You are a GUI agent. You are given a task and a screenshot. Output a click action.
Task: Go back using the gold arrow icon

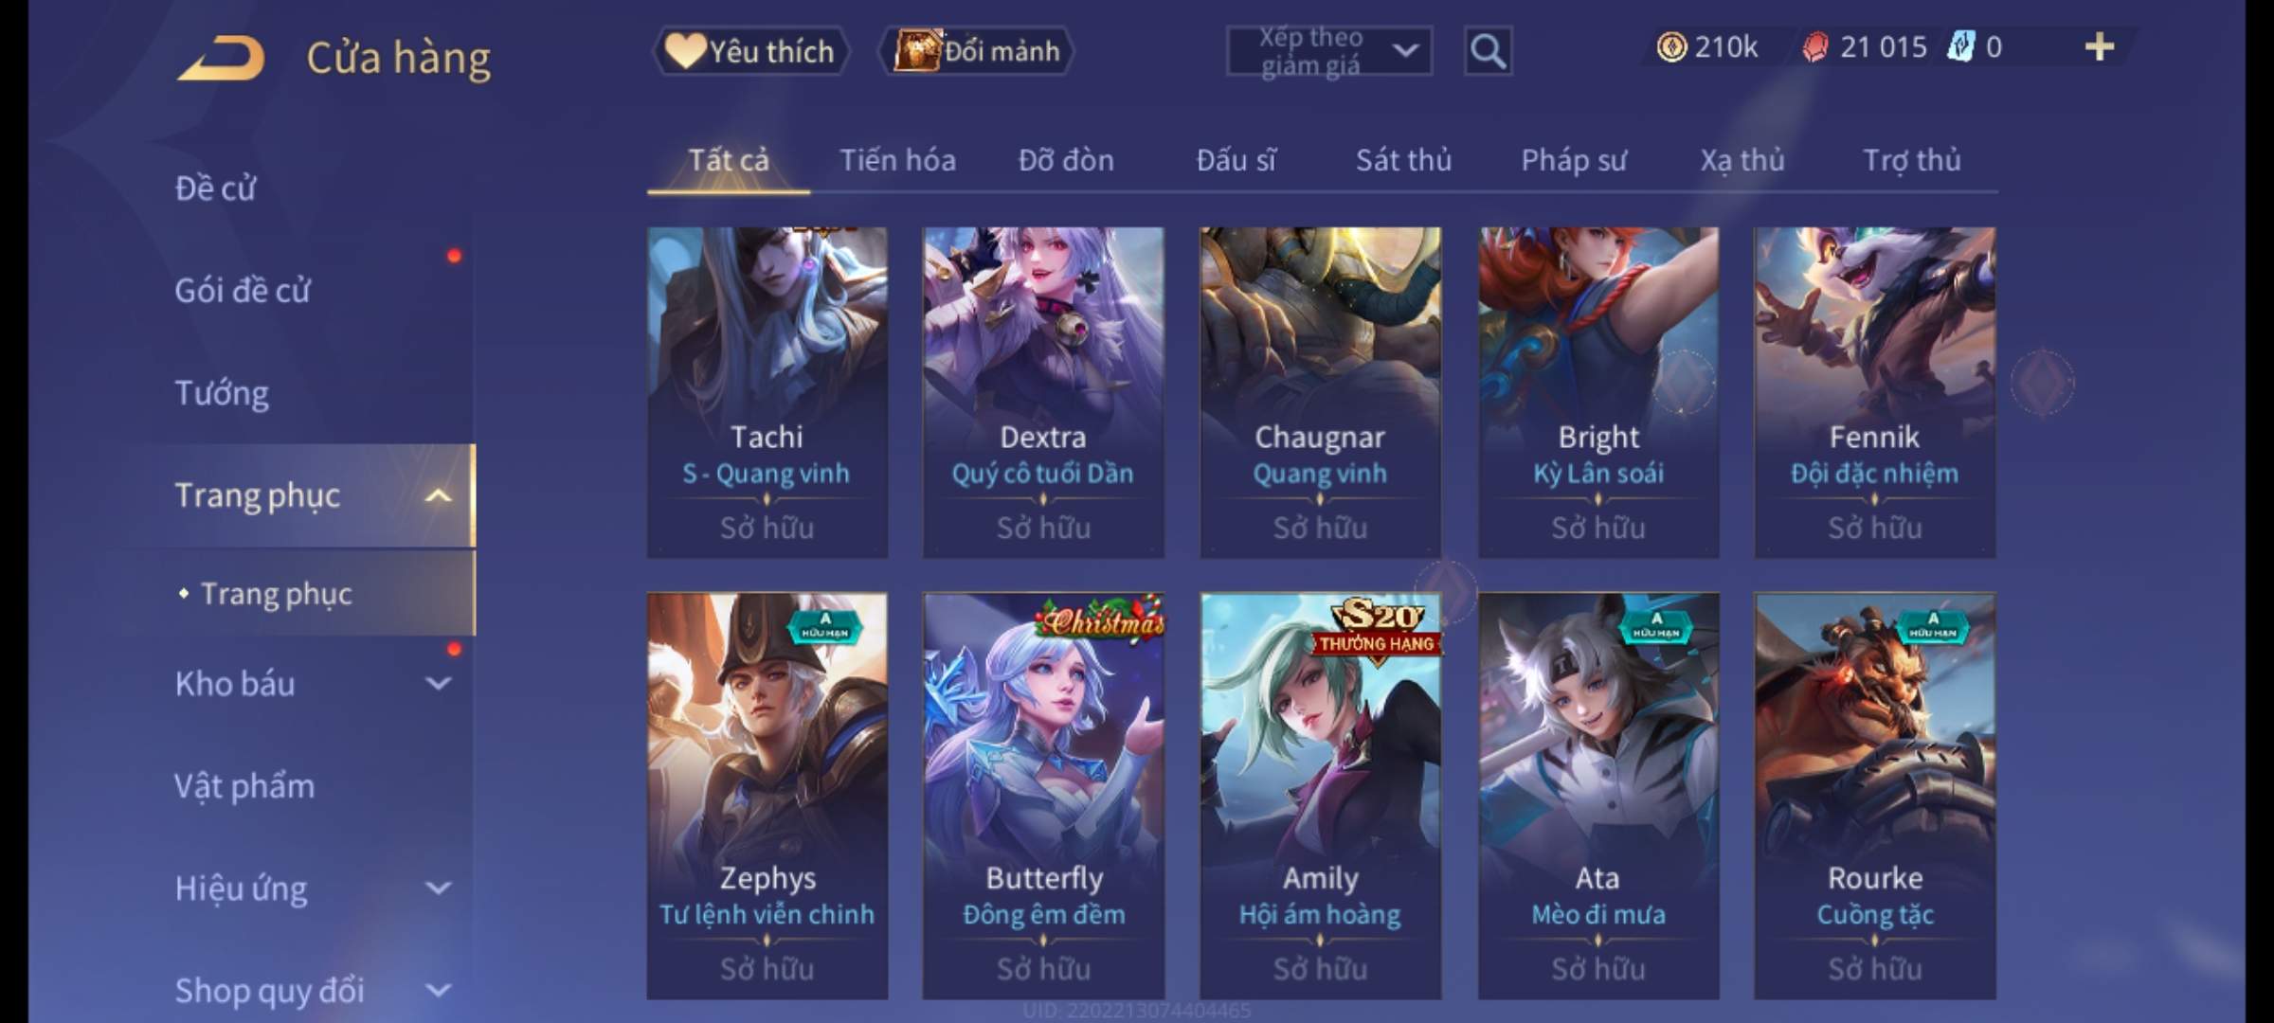coord(220,57)
